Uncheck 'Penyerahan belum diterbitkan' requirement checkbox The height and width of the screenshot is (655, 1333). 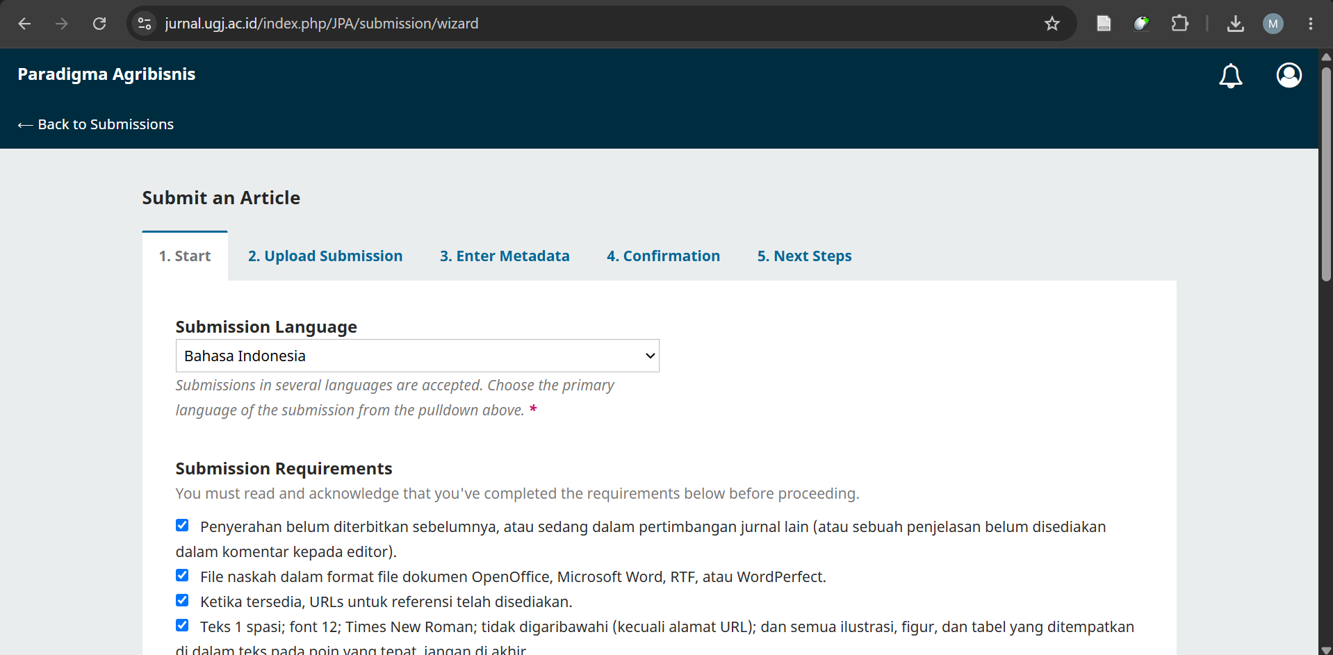[x=182, y=525]
